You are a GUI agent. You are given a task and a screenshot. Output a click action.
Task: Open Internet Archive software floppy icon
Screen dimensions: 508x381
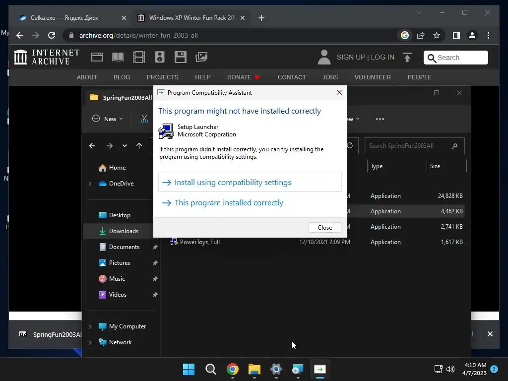pyautogui.click(x=181, y=57)
